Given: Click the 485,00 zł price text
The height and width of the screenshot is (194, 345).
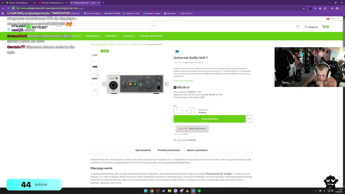Looking at the screenshot, I should pyautogui.click(x=183, y=87).
